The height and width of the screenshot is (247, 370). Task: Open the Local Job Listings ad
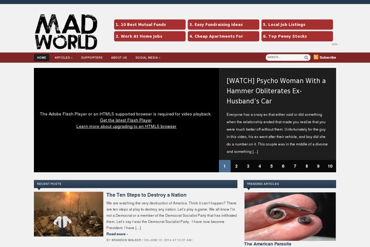coord(297,25)
